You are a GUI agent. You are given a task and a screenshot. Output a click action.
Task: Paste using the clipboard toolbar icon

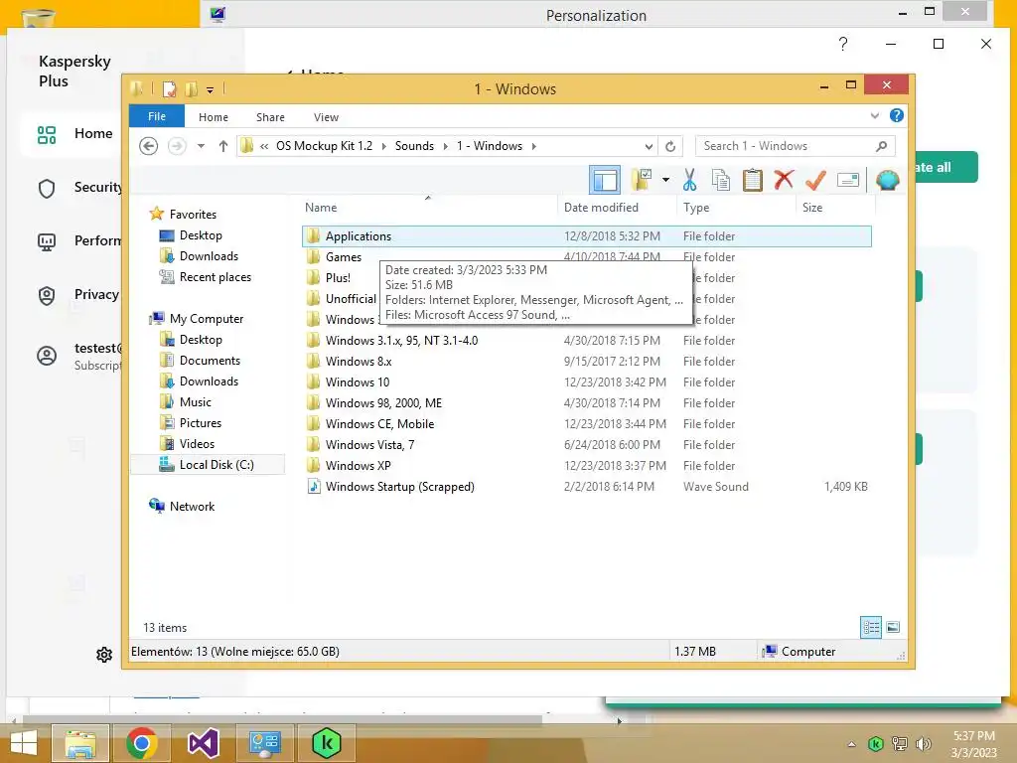[753, 180]
